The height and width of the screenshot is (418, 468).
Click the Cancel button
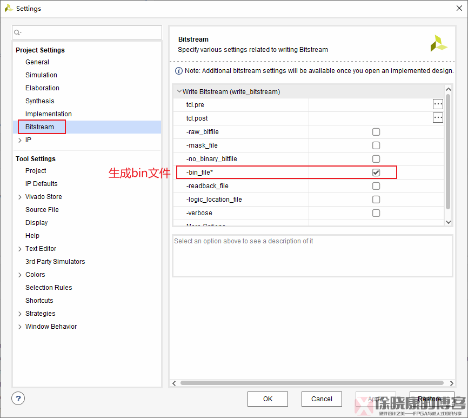[x=322, y=399]
